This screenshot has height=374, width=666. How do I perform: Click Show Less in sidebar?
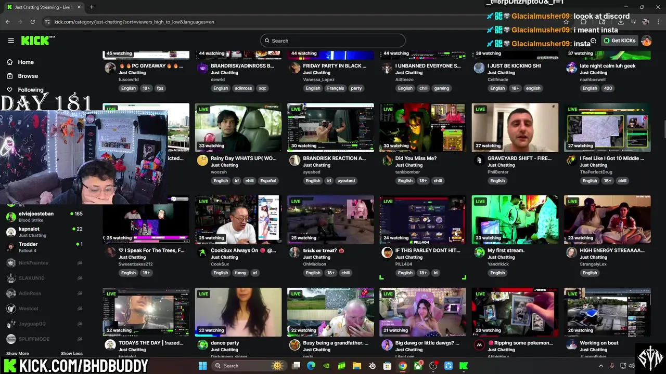pyautogui.click(x=71, y=353)
